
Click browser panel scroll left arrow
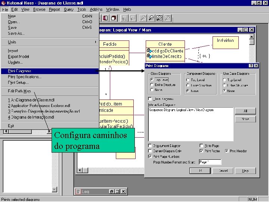click(x=6, y=131)
